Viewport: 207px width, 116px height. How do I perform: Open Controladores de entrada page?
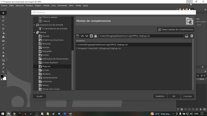[55, 29]
